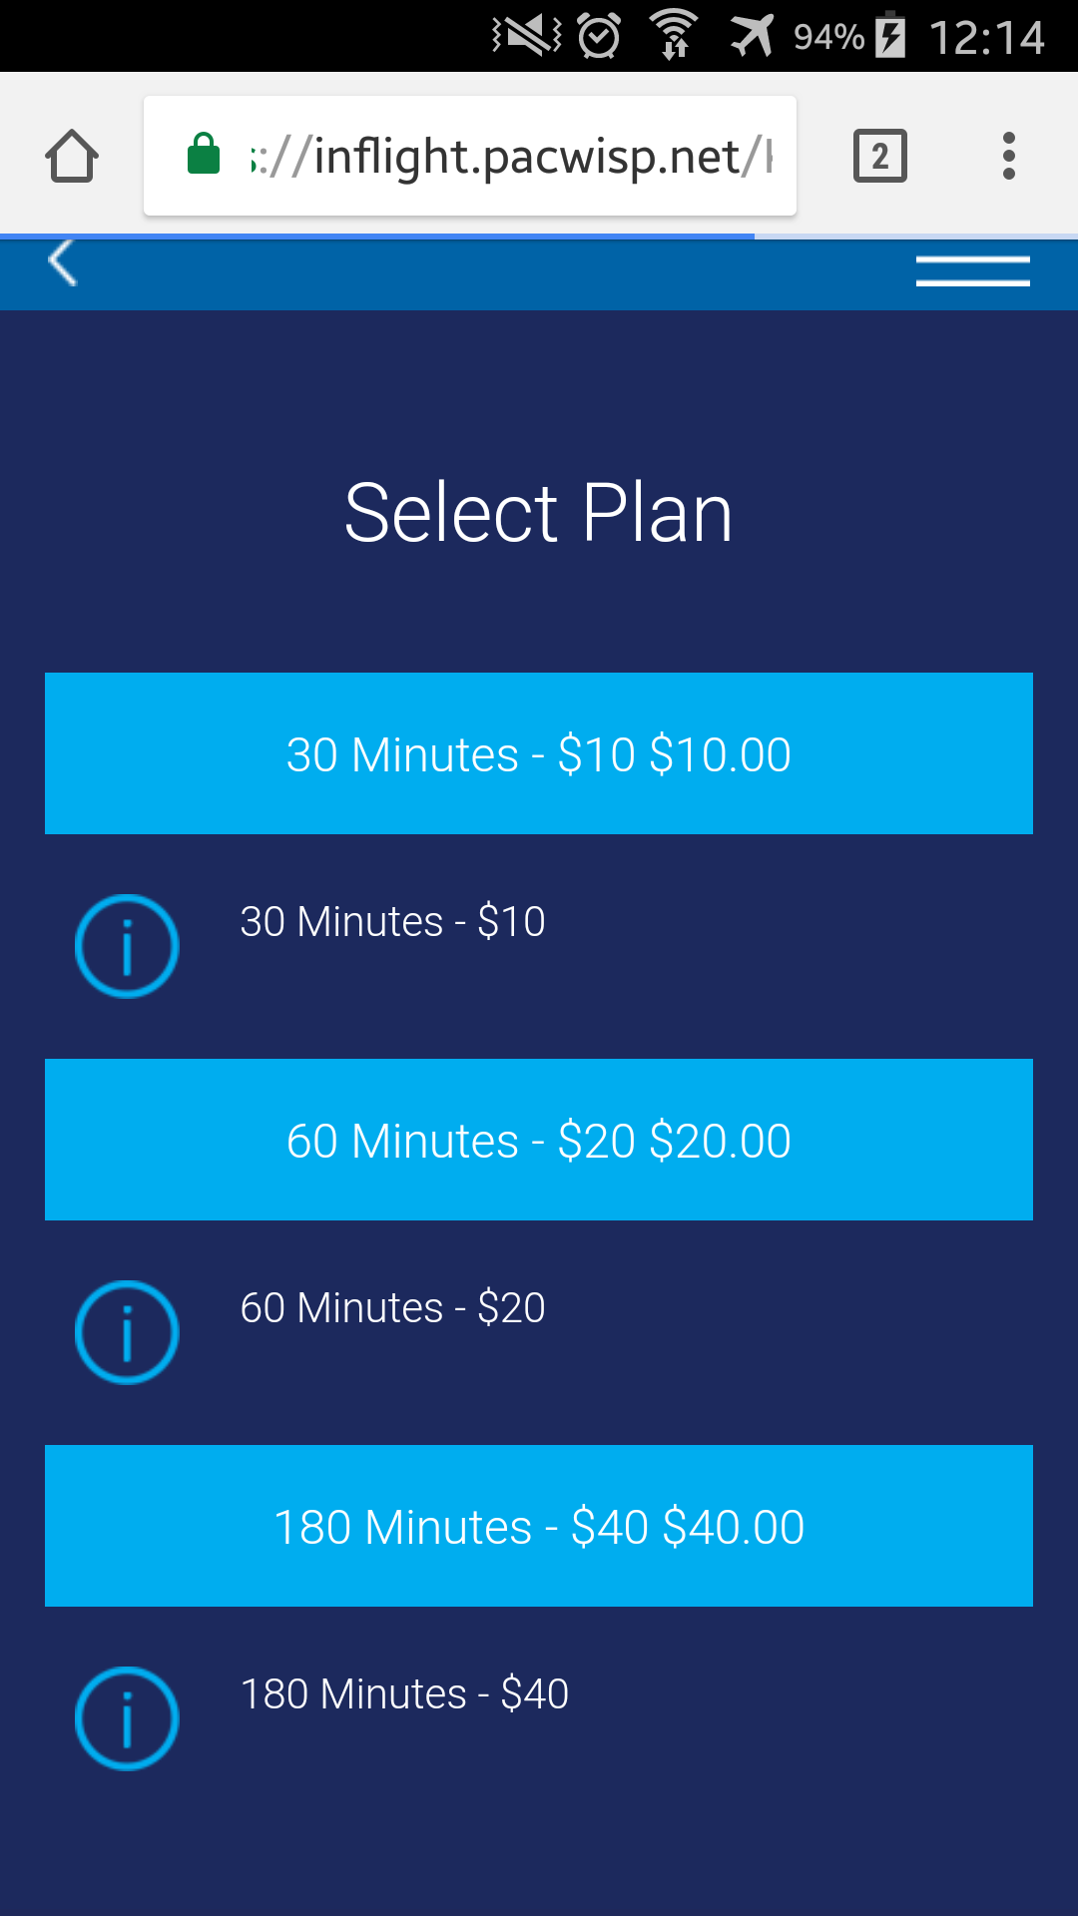The height and width of the screenshot is (1916, 1078).
Task: Tap the airplane mode status icon
Action: pyautogui.click(x=752, y=37)
